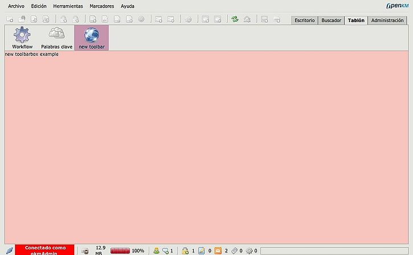Click the create folder toolbar icon

[x=10, y=19]
